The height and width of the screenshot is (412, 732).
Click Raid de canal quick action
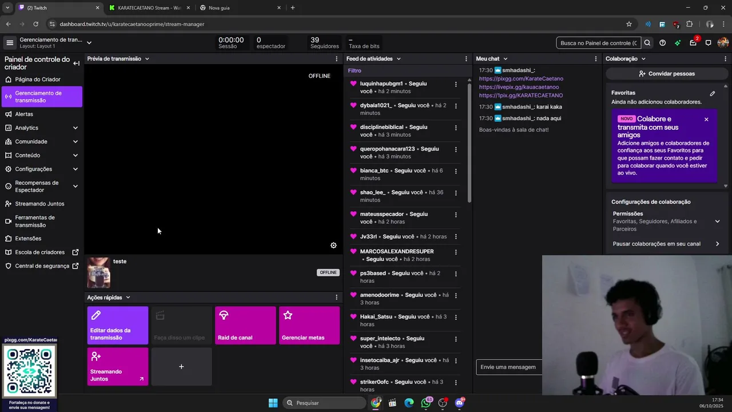[x=245, y=325]
